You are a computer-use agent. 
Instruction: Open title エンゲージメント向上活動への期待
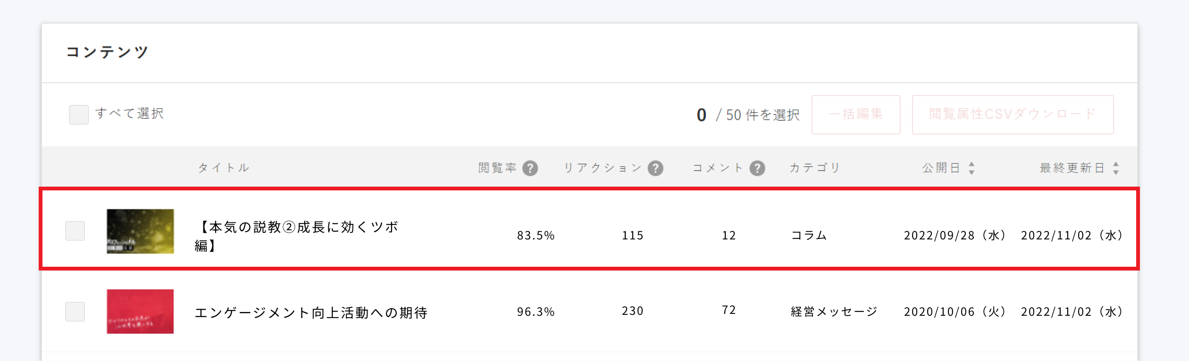[311, 312]
